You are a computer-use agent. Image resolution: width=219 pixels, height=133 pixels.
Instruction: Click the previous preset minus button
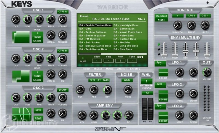coord(81,19)
